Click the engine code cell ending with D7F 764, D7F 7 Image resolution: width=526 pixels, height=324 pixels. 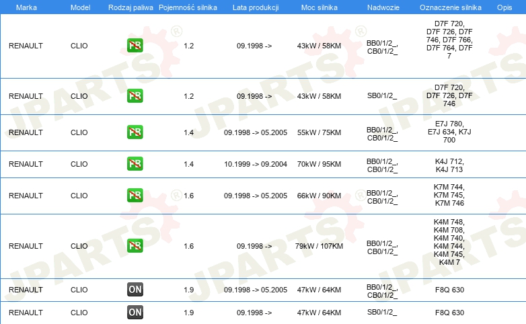pos(449,40)
